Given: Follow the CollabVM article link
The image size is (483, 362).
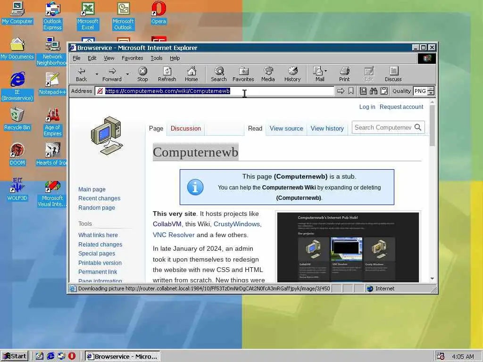Looking at the screenshot, I should 167,224.
